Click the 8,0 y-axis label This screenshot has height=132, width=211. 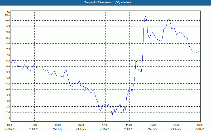[x=8, y=44]
